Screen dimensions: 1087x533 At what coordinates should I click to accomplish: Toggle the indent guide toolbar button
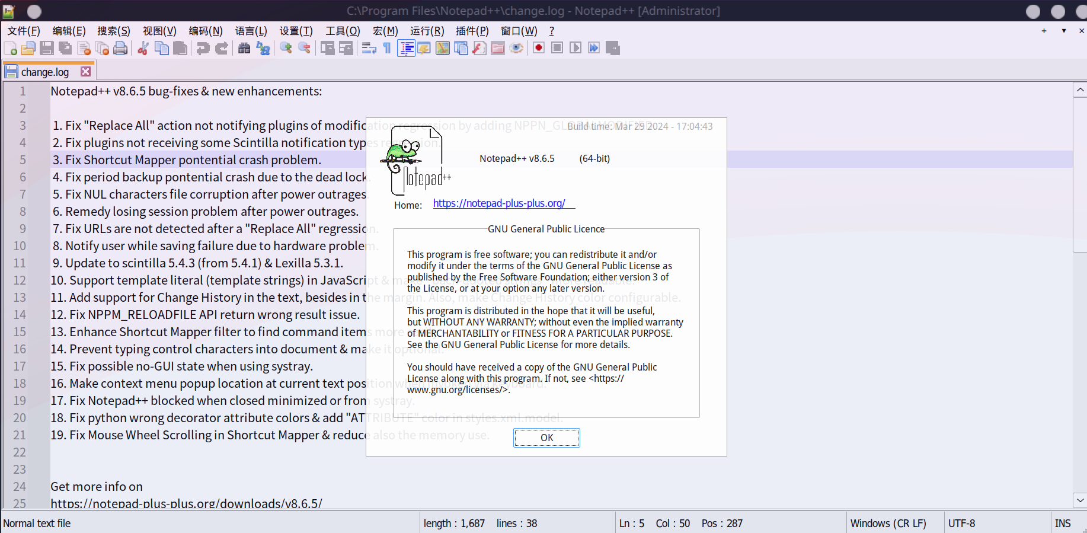click(x=406, y=48)
